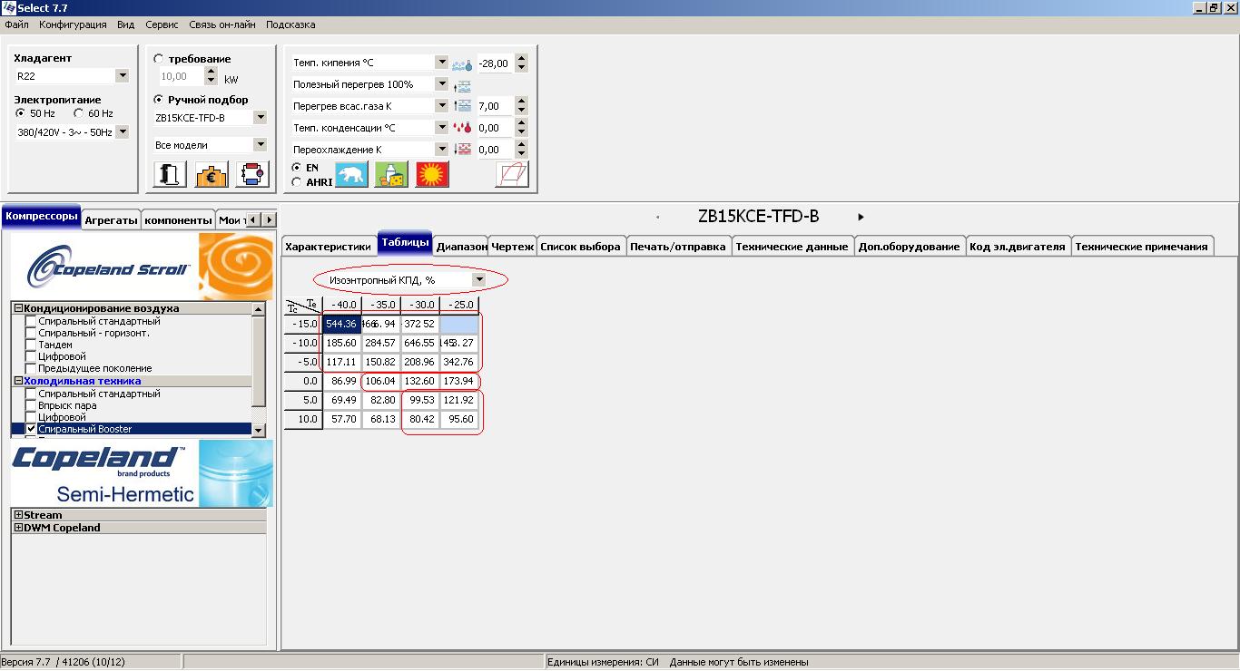1240x671 pixels.
Task: Open the euro price calculation icon
Action: (x=212, y=174)
